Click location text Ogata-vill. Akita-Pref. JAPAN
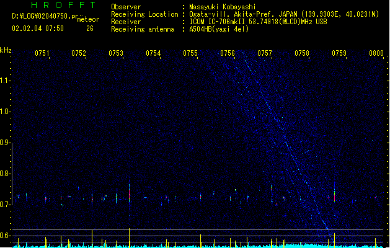The image size is (390, 248). point(243,14)
